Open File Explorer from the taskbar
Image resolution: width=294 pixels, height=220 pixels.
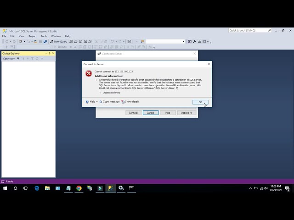coord(47,188)
